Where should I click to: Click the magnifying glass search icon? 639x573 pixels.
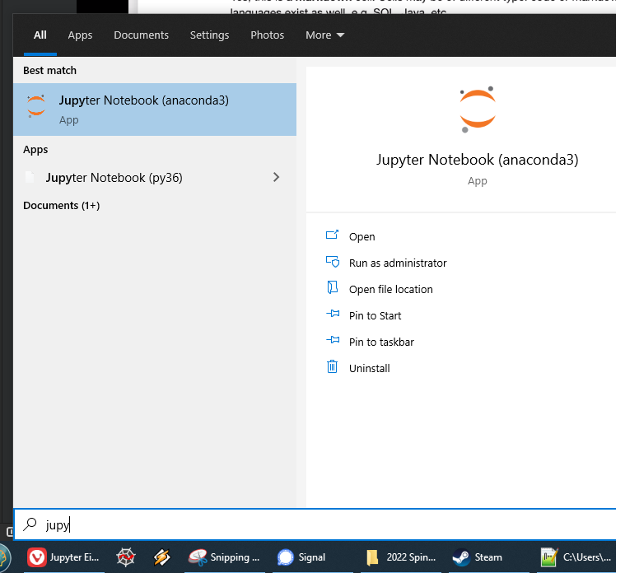click(30, 524)
